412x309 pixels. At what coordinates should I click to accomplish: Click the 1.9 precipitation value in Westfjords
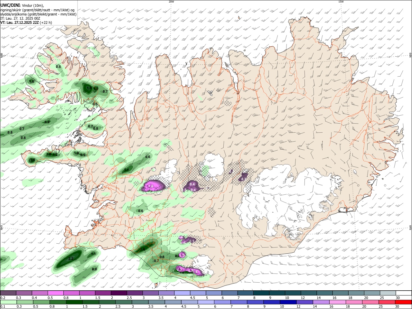pyautogui.click(x=89, y=88)
